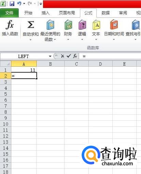Save the workbook from quick access toolbar

pyautogui.click(x=12, y=4)
